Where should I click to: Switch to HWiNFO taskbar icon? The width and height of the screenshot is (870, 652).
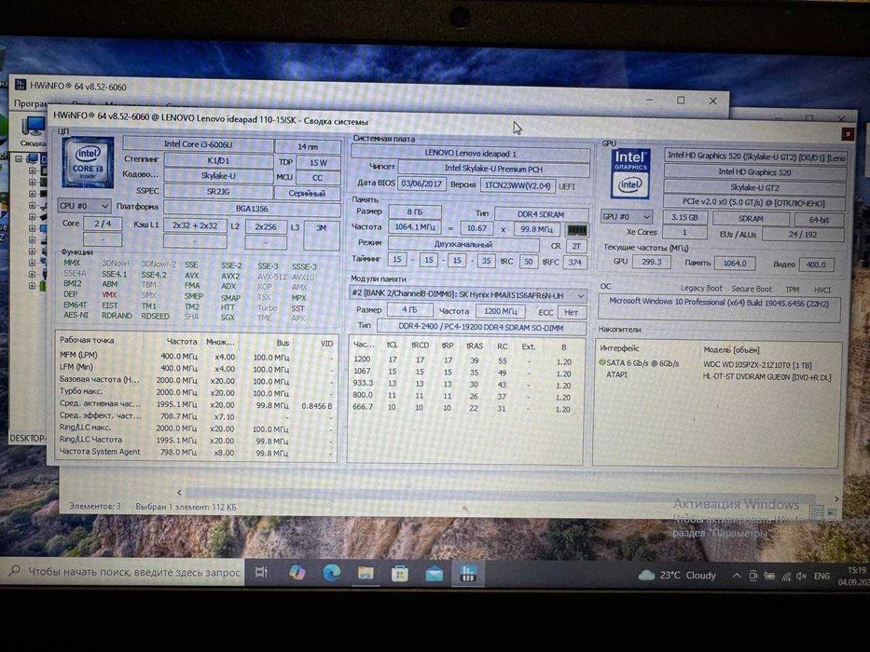pyautogui.click(x=468, y=574)
